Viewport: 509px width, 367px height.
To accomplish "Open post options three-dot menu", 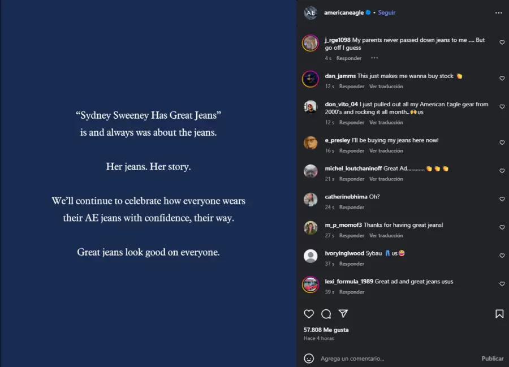I will [x=498, y=12].
